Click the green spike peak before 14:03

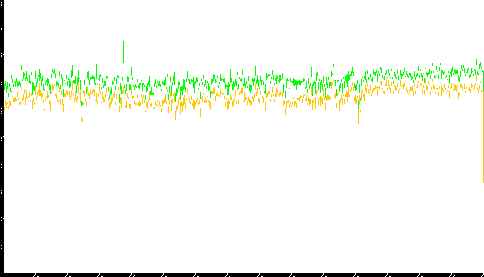[97, 50]
